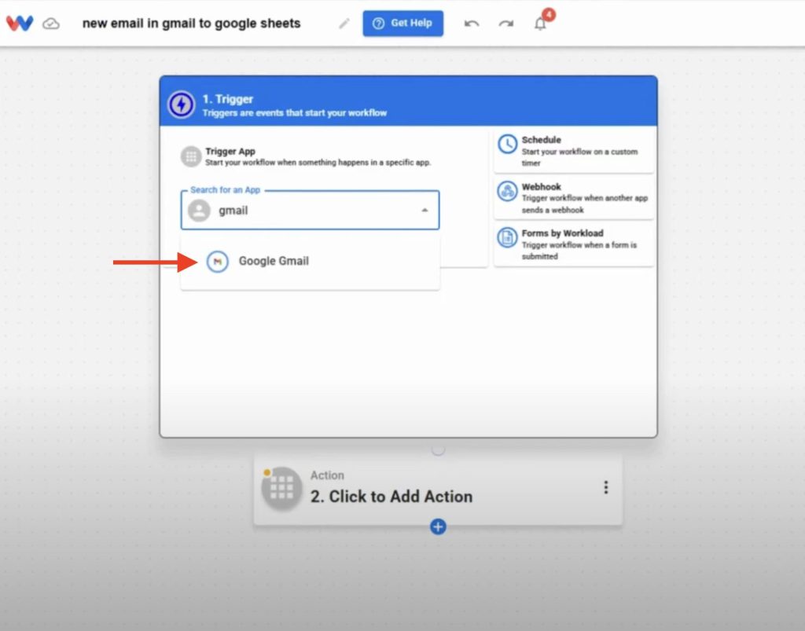This screenshot has width=805, height=631.
Task: Select Google Gmail from results
Action: [310, 261]
